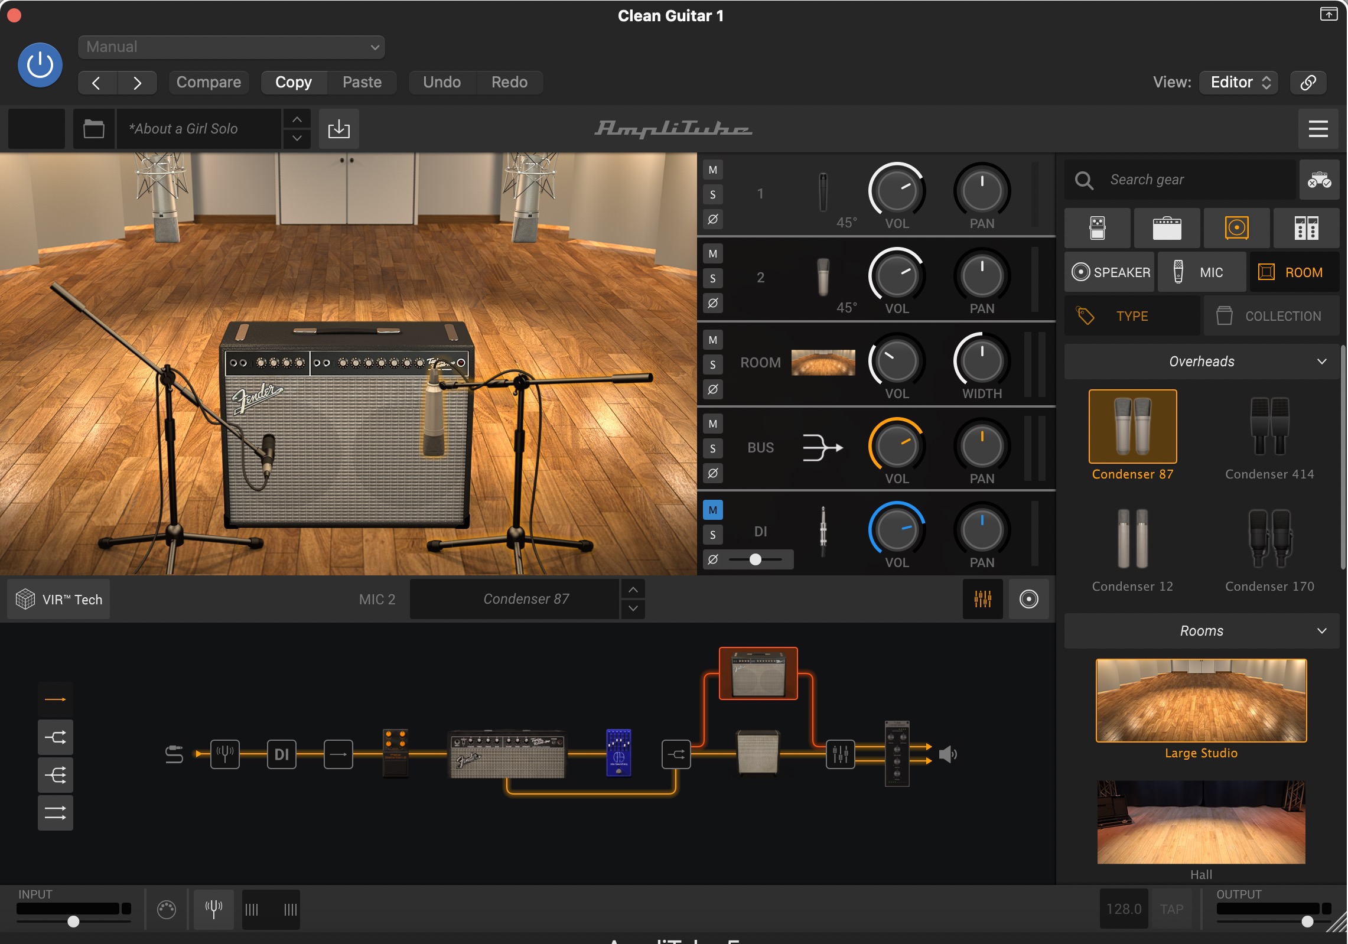This screenshot has width=1348, height=944.
Task: Invert phase on the BUS channel
Action: click(713, 473)
